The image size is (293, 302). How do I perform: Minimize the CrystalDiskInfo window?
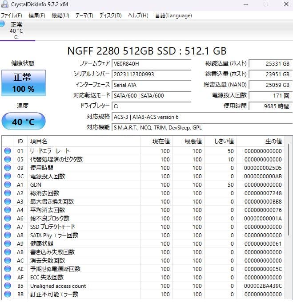pos(246,4)
